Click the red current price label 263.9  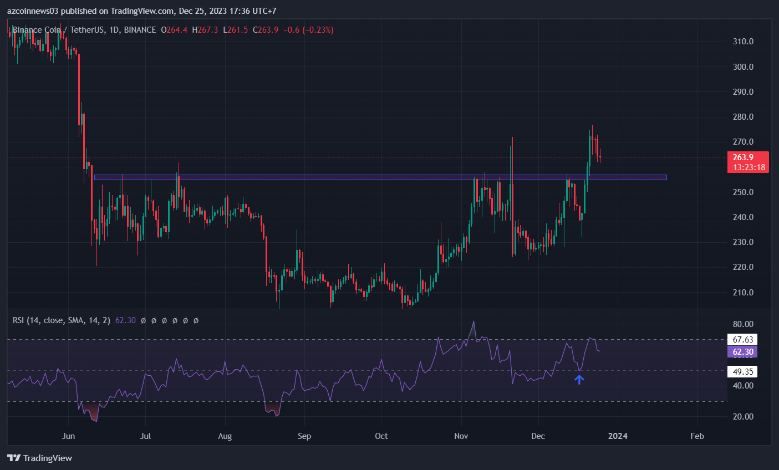[743, 157]
